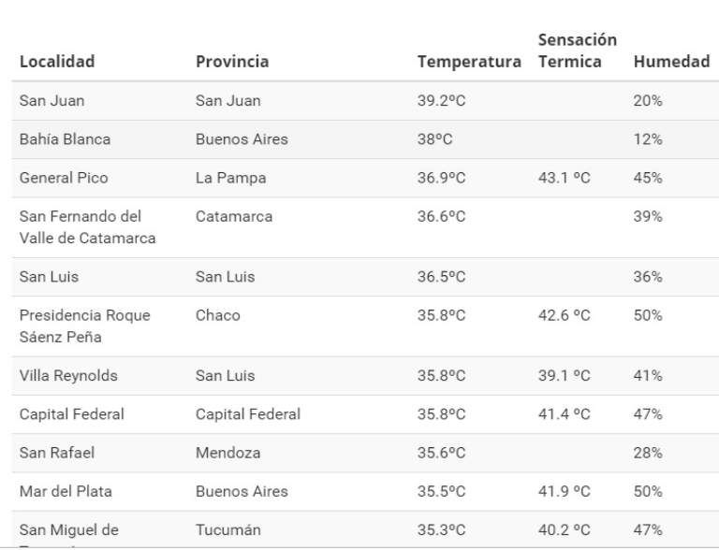The width and height of the screenshot is (719, 550).
Task: Click the Sensación Termica column header
Action: (x=577, y=51)
